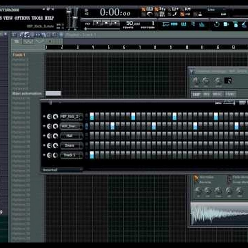Click the undo history icon in toolbar
The height and width of the screenshot is (248, 248).
(x=217, y=25)
